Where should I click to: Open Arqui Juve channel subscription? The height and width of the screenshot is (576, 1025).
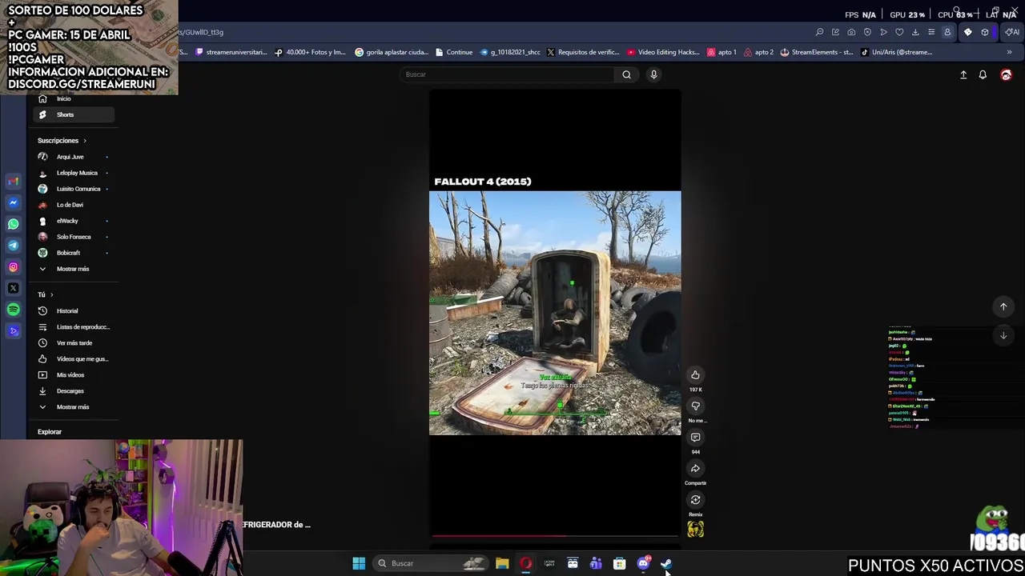[74, 157]
